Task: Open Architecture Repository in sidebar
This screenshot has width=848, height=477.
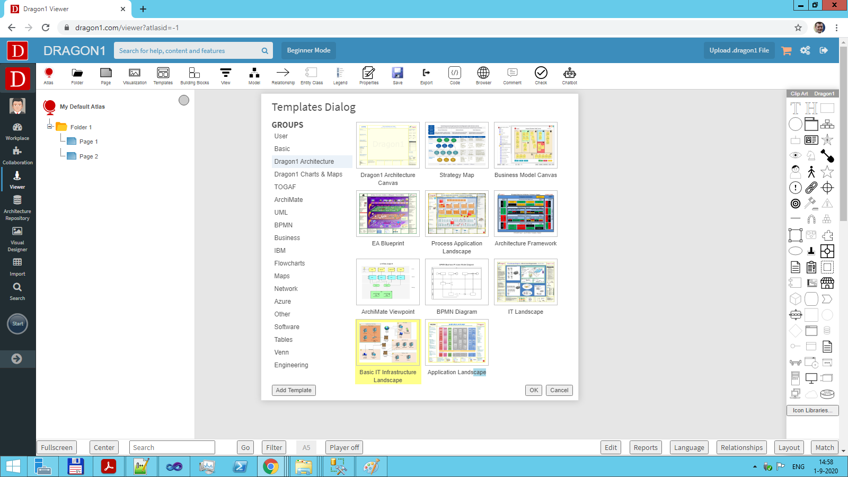Action: 17,208
